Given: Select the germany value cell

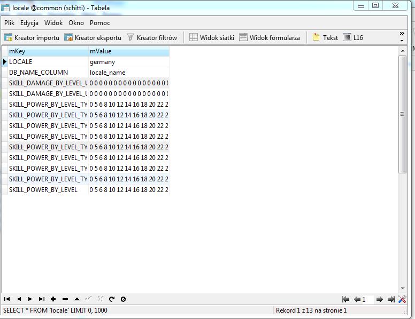Looking at the screenshot, I should [x=129, y=62].
